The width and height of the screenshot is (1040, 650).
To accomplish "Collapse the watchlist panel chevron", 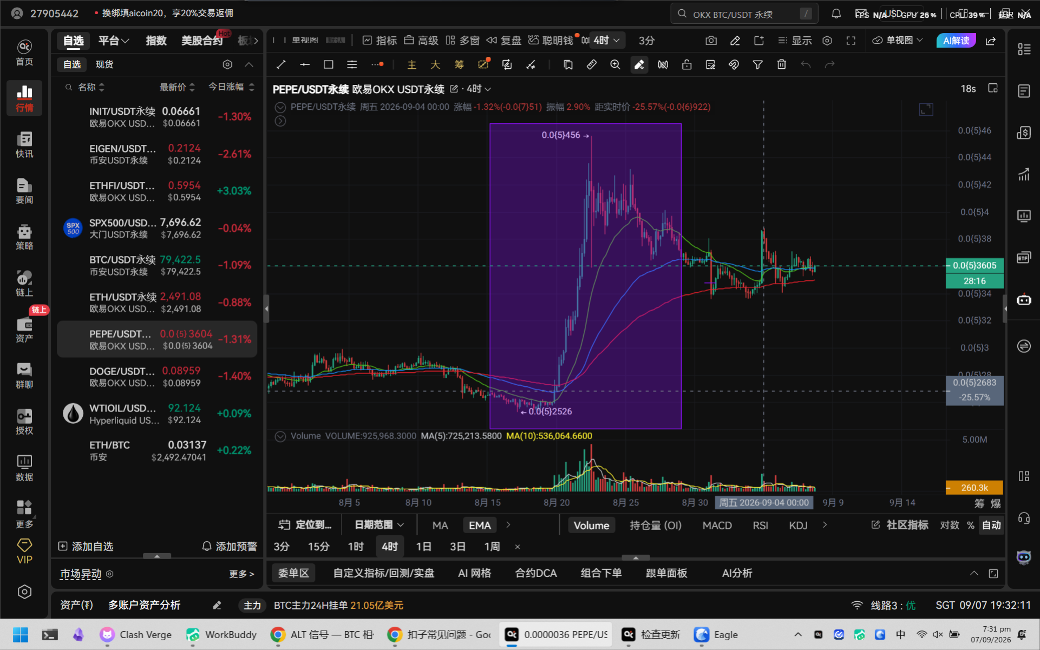I will 249,64.
